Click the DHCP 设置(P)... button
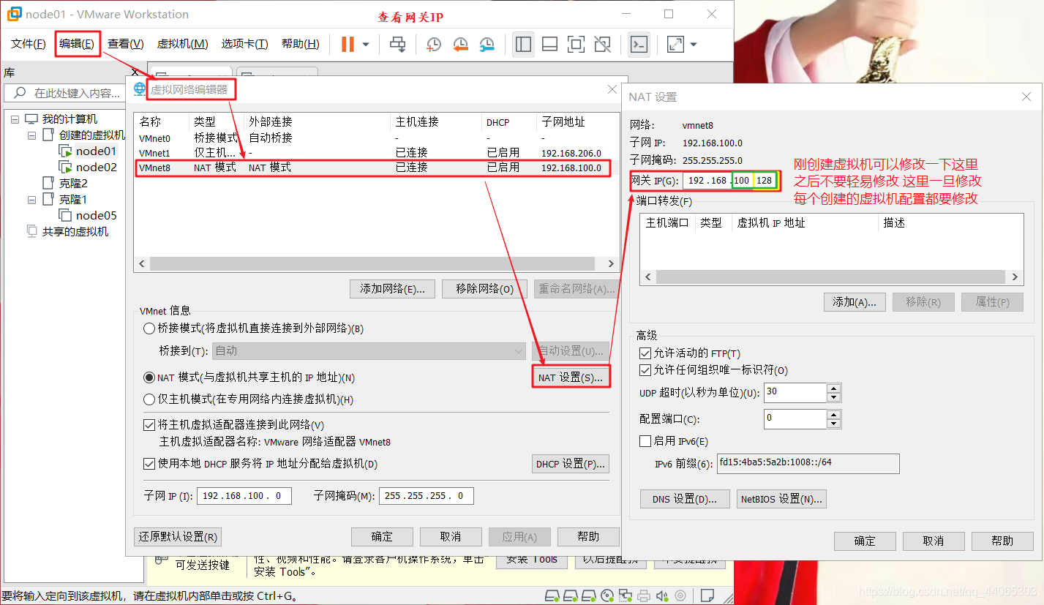This screenshot has width=1044, height=605. coord(571,464)
